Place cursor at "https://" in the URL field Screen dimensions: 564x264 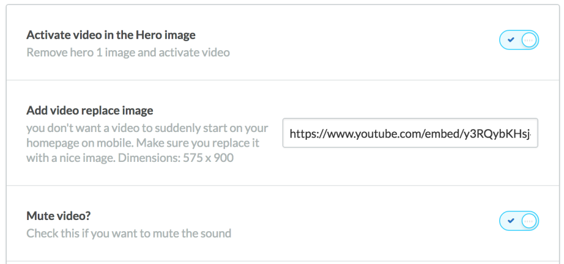(304, 134)
